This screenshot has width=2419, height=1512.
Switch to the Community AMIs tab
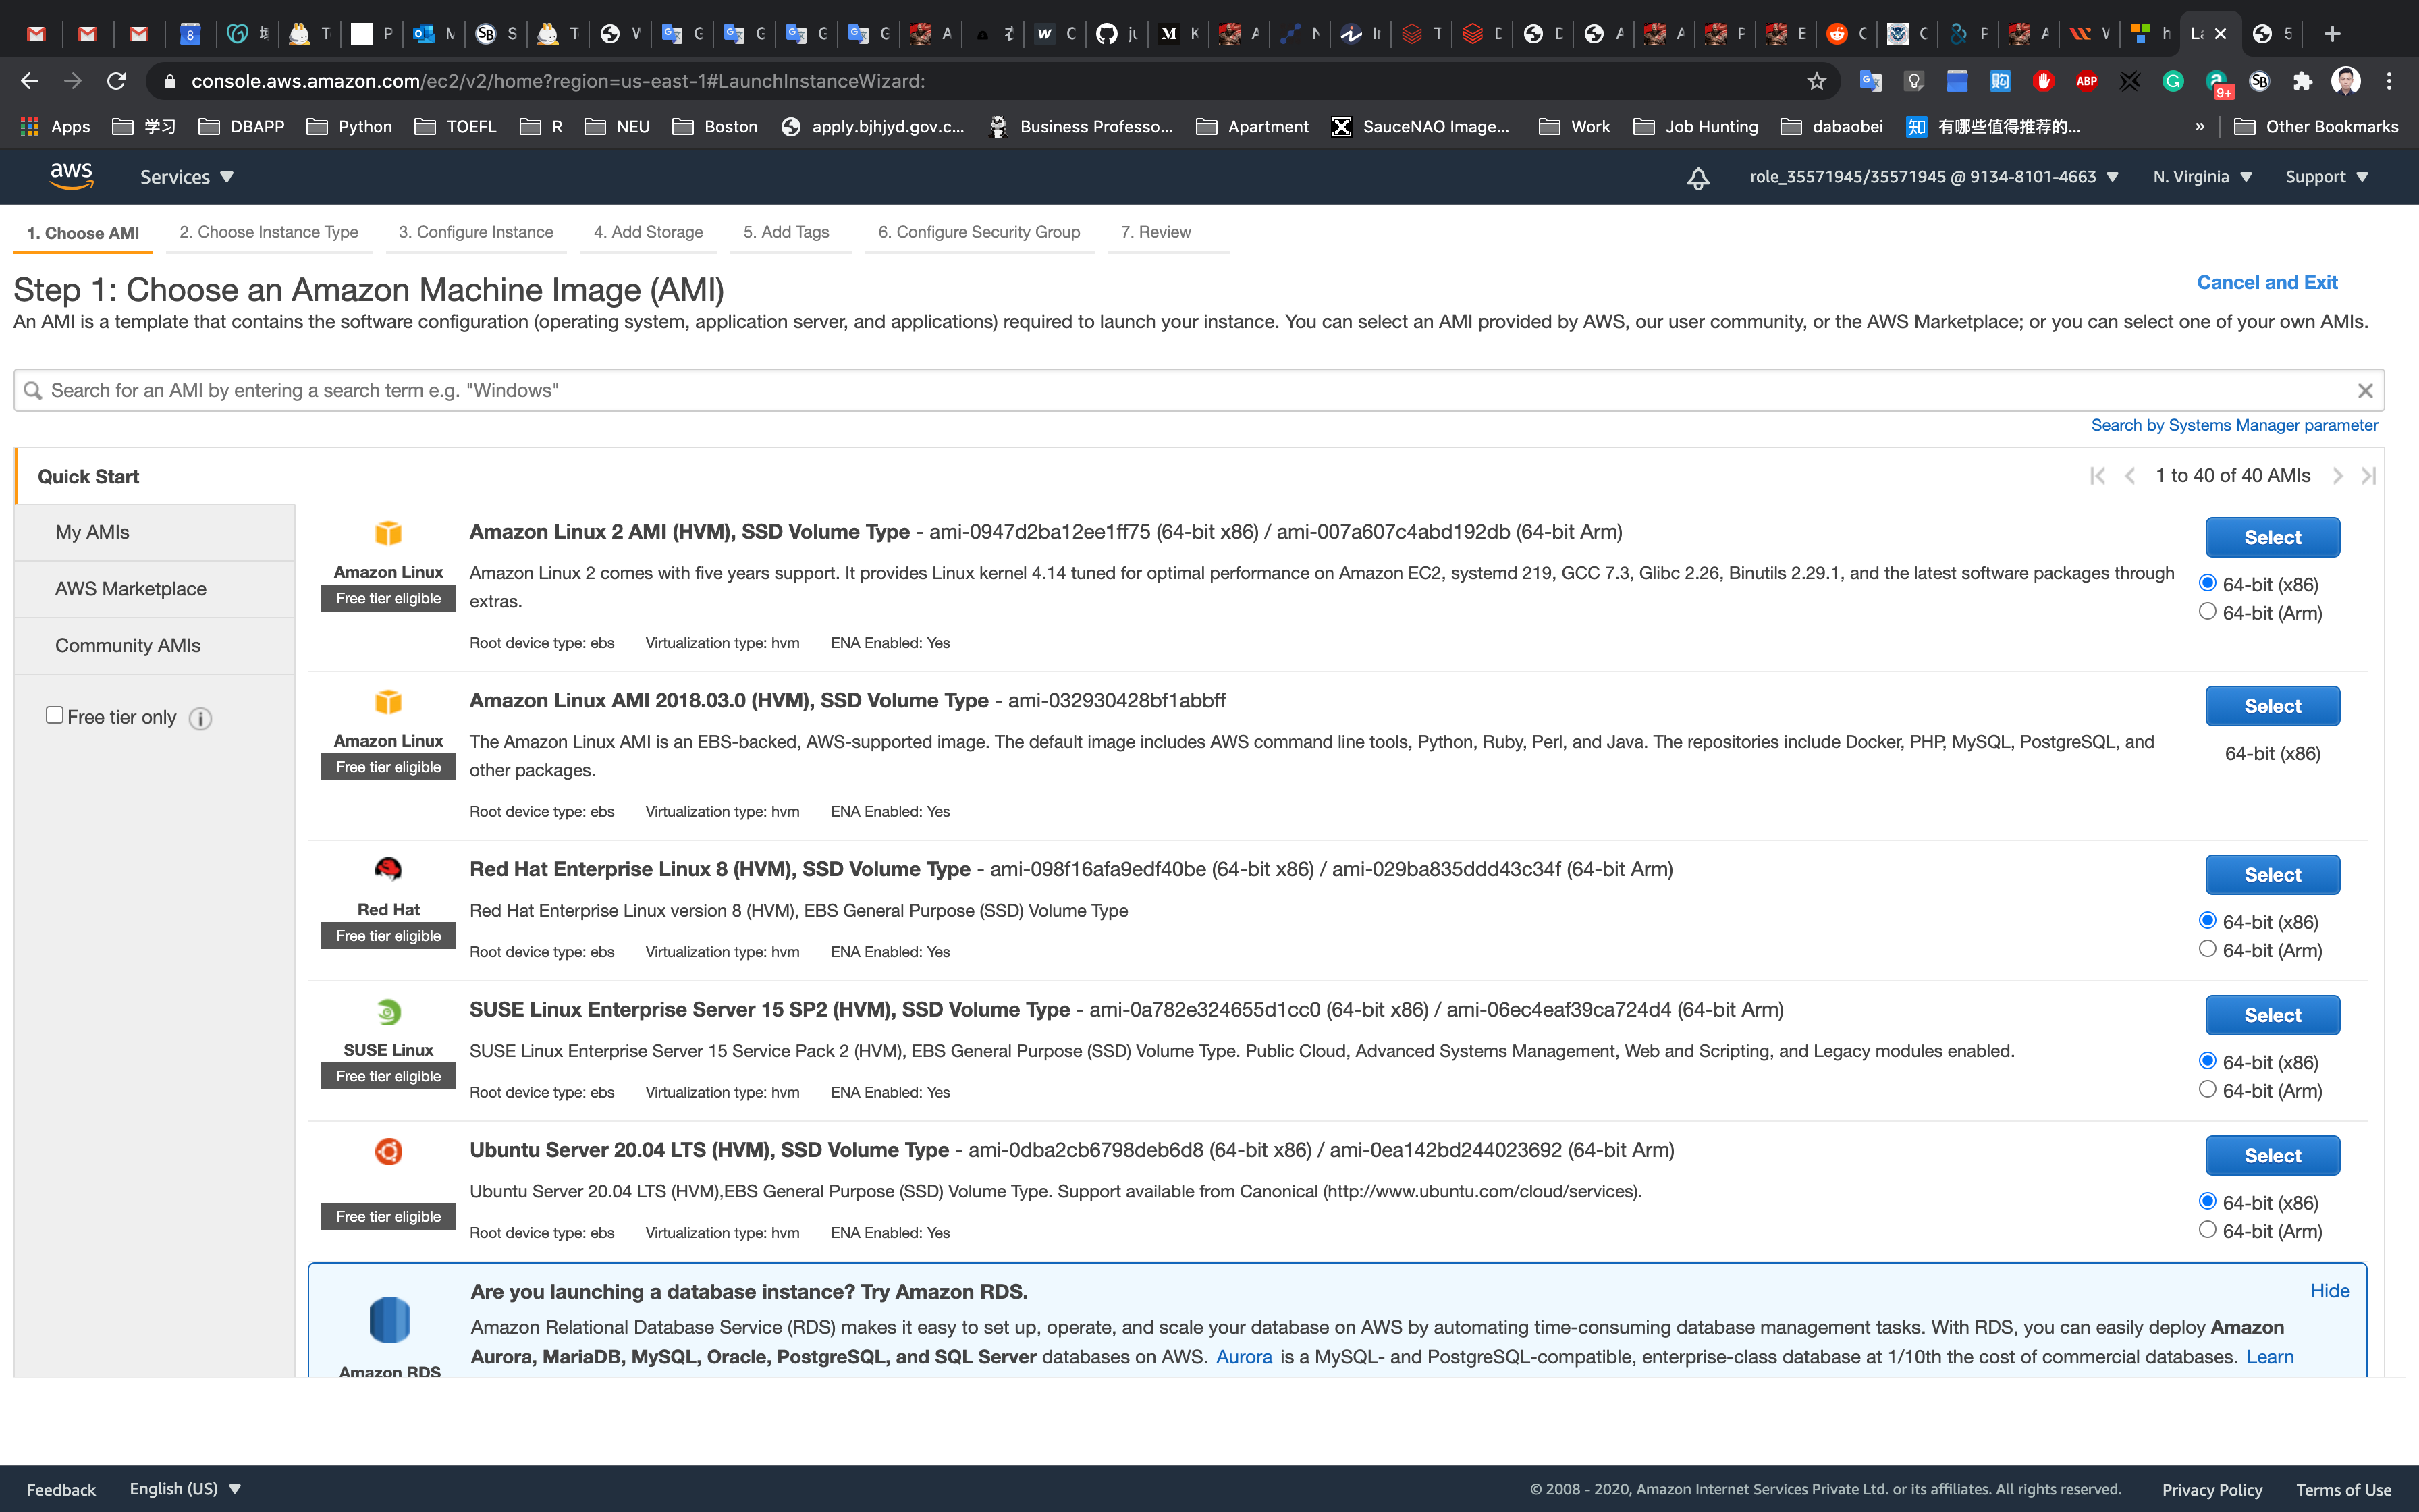point(128,645)
